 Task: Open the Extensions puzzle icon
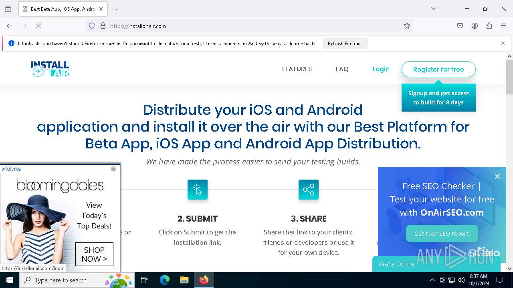(x=489, y=26)
